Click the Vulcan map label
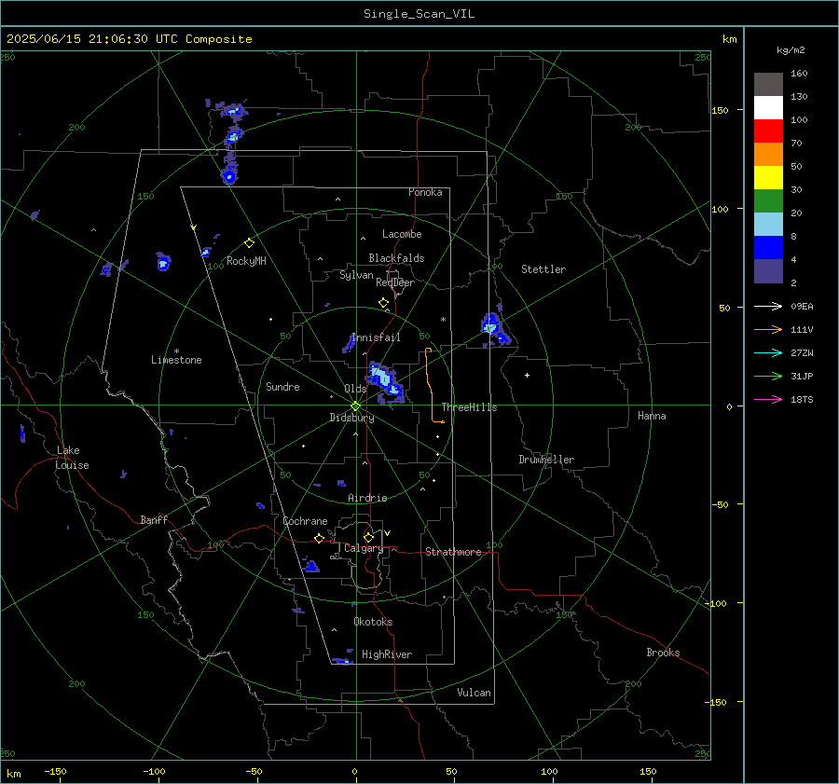The image size is (839, 784). point(474,693)
